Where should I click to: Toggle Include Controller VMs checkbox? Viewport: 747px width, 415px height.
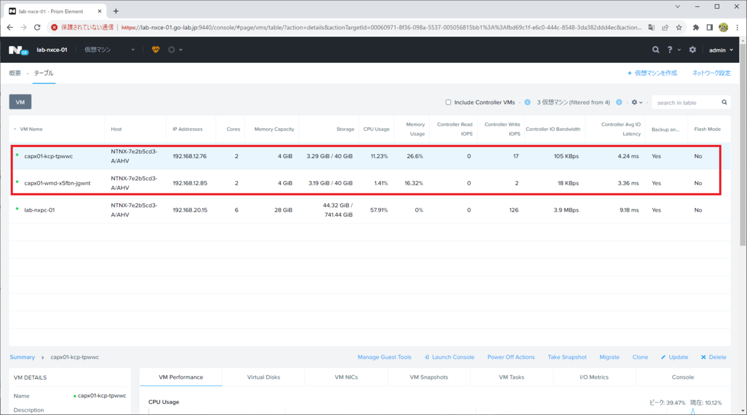pyautogui.click(x=448, y=102)
